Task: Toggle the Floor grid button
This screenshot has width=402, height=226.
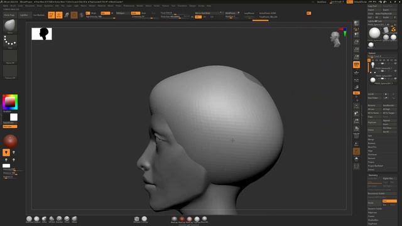Action: pos(356,73)
